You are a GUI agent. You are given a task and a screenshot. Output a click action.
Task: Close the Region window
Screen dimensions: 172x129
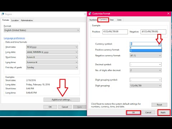(x=85, y=14)
